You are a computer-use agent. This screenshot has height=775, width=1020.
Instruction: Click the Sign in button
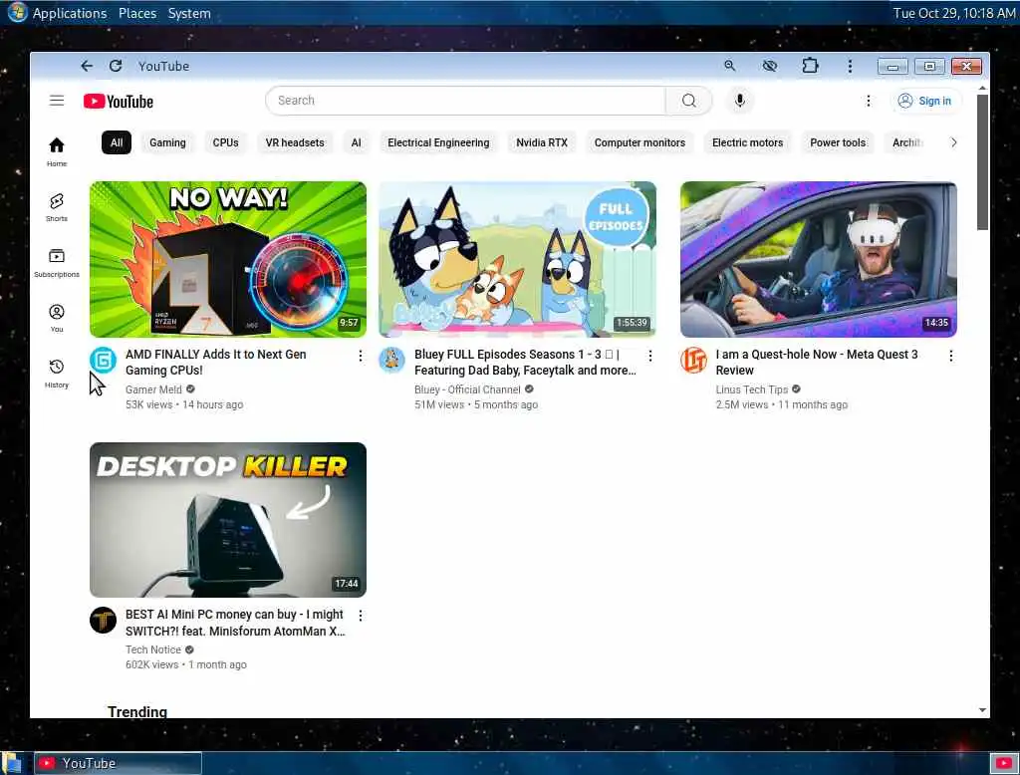point(924,101)
